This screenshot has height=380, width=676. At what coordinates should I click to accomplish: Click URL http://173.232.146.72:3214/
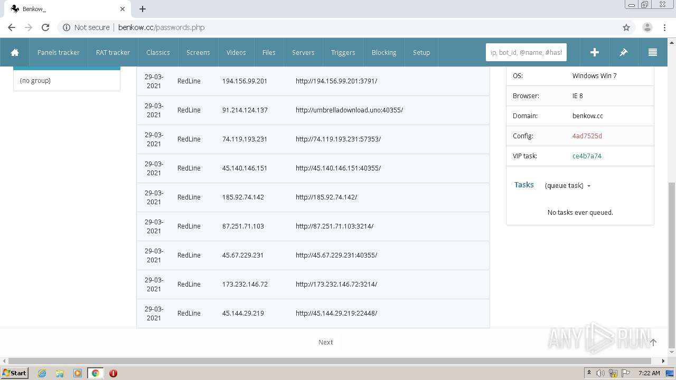[x=336, y=284]
